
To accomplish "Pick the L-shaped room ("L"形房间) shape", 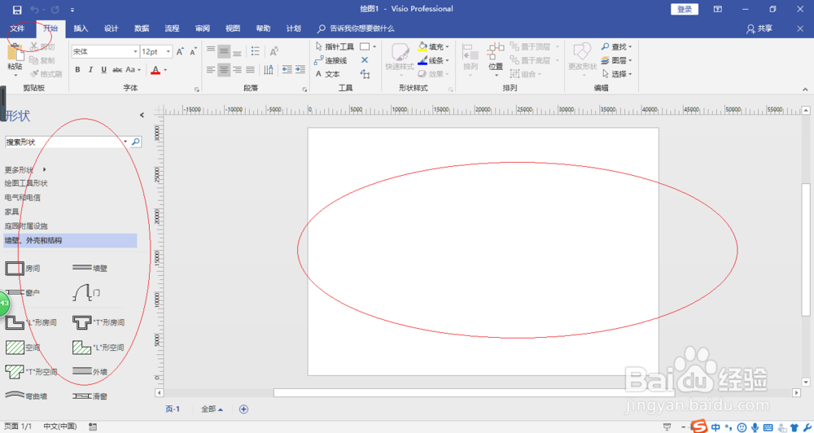I will point(31,322).
